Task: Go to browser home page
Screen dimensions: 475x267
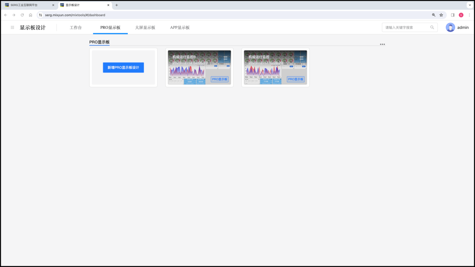Action: [30, 15]
